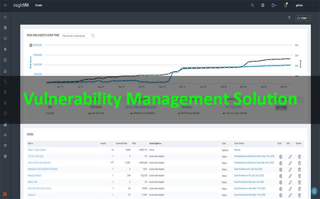Edit the site scanned Apr 3rd 2020

click(x=290, y=170)
